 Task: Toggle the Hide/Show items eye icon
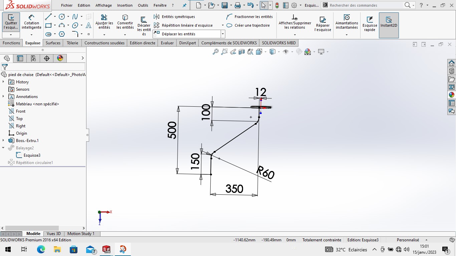tap(286, 52)
